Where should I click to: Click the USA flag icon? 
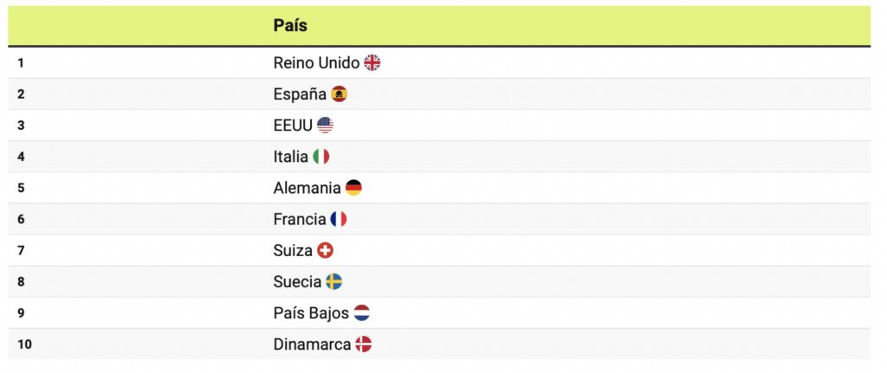coord(325,125)
